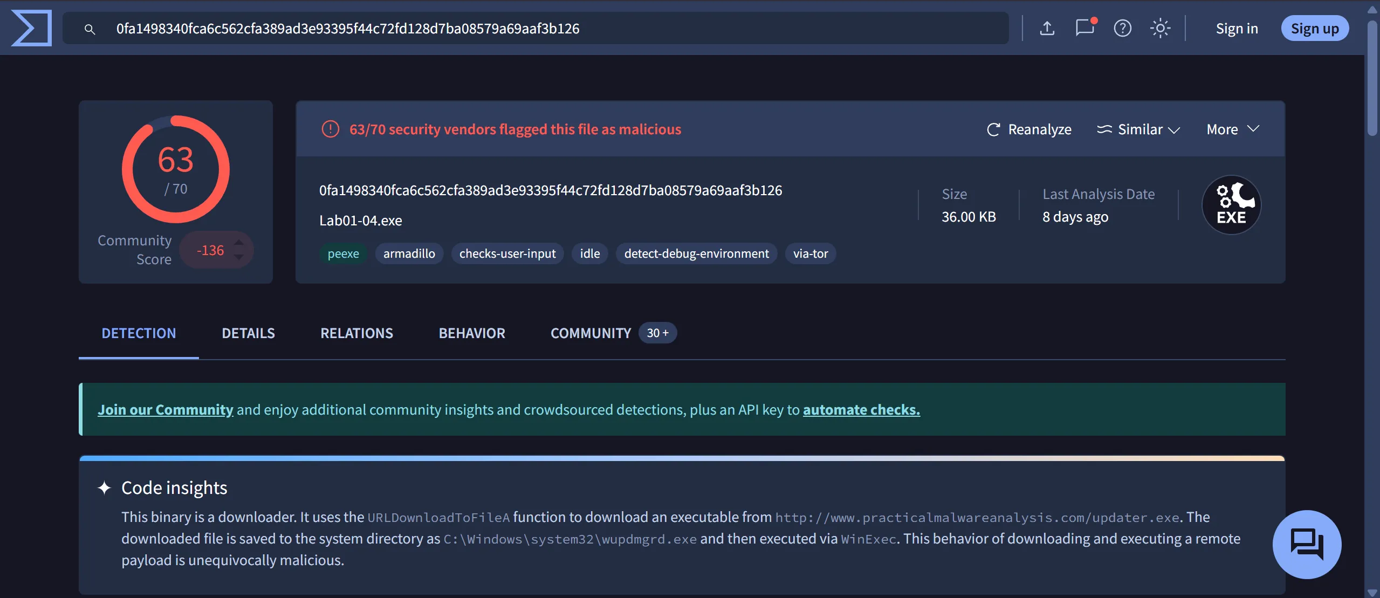1380x598 pixels.
Task: Follow the Join our Community link
Action: [166, 410]
